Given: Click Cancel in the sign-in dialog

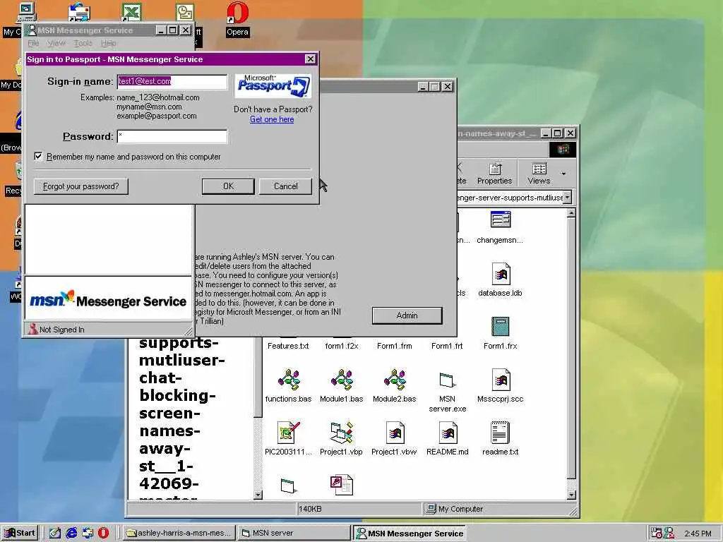Looking at the screenshot, I should pyautogui.click(x=285, y=186).
